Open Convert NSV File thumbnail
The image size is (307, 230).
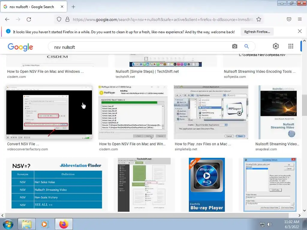coord(49,112)
